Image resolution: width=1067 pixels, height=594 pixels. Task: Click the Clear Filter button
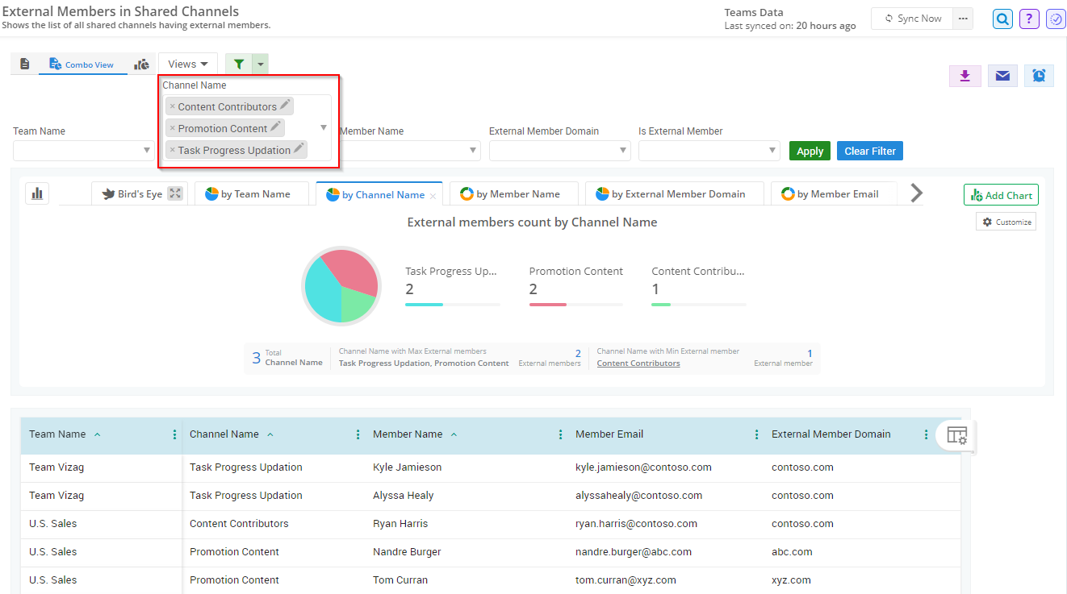click(870, 151)
